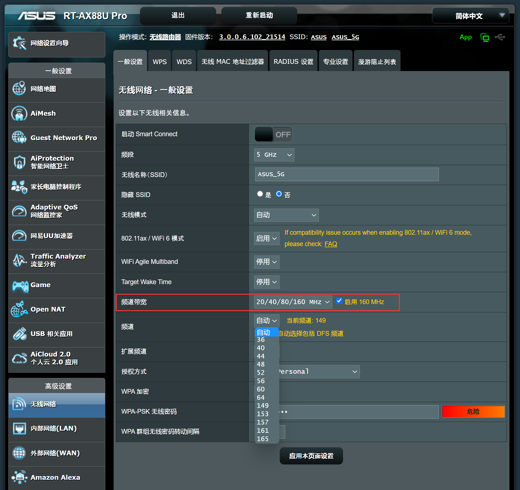Open the Open NAT icon
The image size is (520, 490).
(19, 309)
